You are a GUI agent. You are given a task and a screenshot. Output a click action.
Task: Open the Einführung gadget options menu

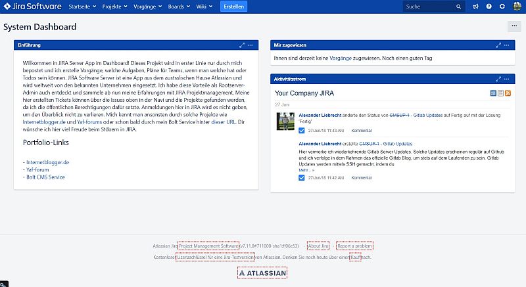tap(251, 45)
